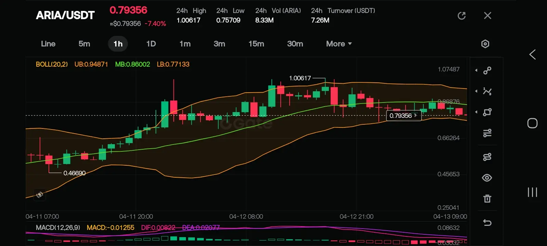Screen dimensions: 547x246
Task: Tap the Android back navigation button
Action: (x=532, y=55)
